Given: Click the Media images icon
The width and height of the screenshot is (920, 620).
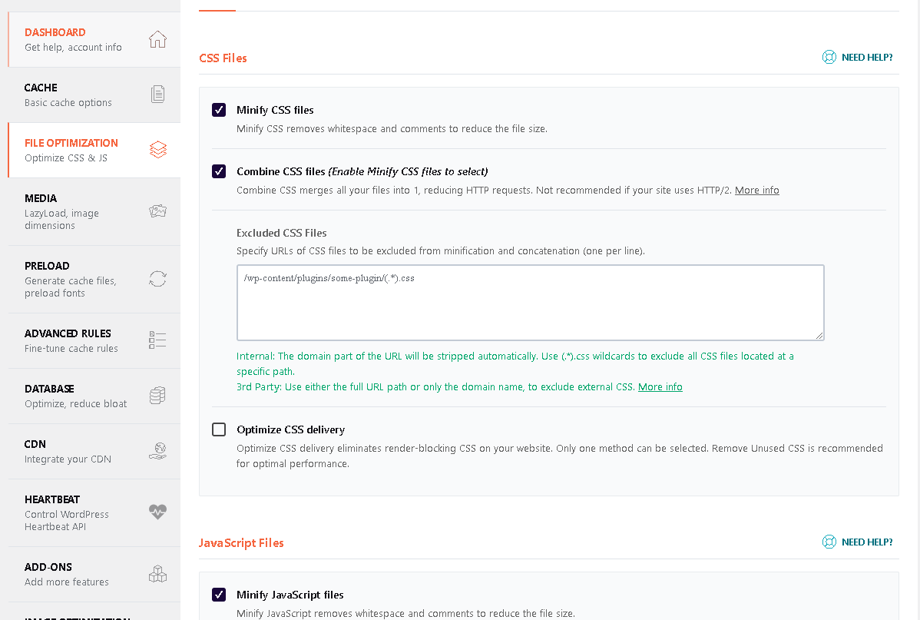Looking at the screenshot, I should 157,211.
